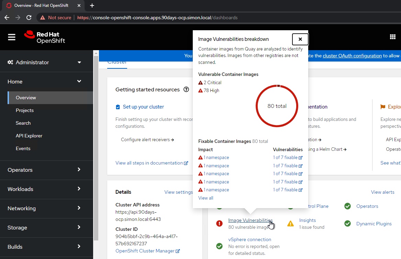The height and width of the screenshot is (259, 401).
Task: Close the Overview Red Hat OpenShift tab
Action: click(x=79, y=5)
